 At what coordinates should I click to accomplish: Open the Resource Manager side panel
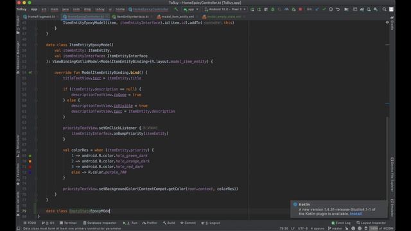pos(18,57)
